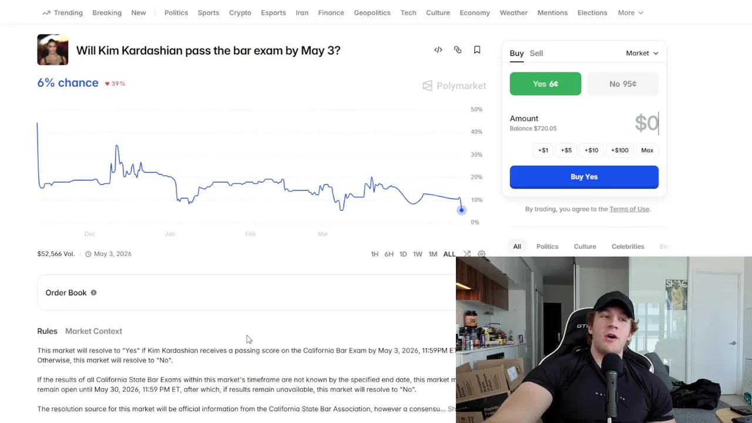Screen dimensions: 752x423
Task: Select the No 95¢ outcome
Action: (623, 83)
